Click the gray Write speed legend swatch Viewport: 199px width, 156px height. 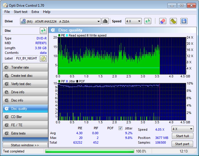pos(88,35)
